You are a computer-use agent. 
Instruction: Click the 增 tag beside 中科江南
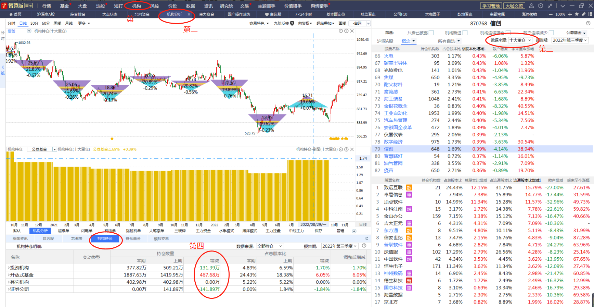tap(409, 209)
